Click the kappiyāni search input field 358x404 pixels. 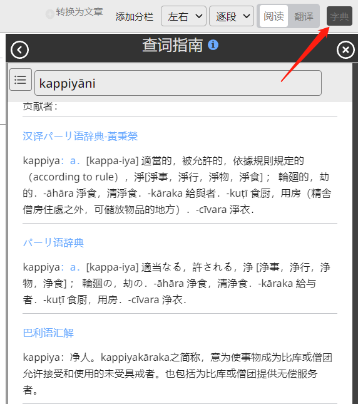(x=178, y=83)
